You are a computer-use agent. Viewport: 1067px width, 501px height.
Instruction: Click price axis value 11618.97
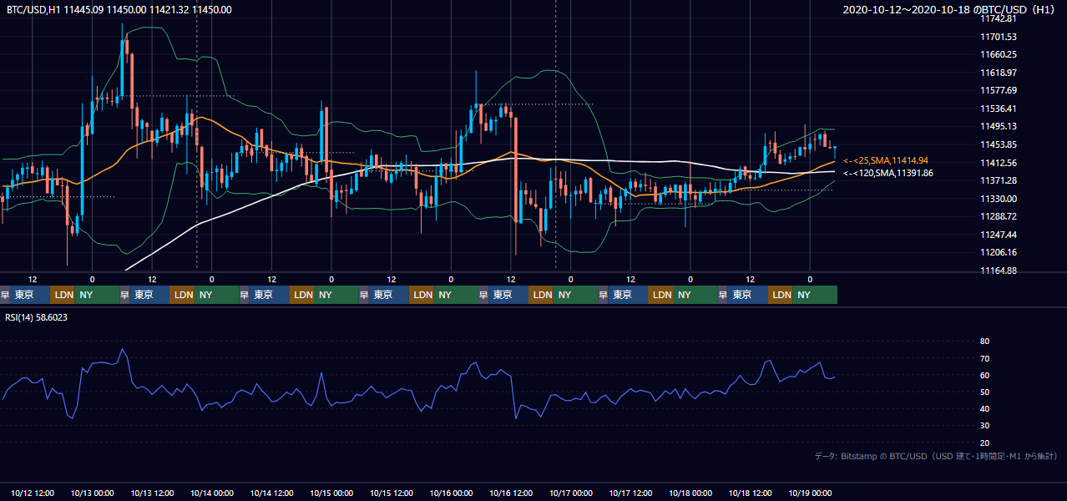click(998, 73)
